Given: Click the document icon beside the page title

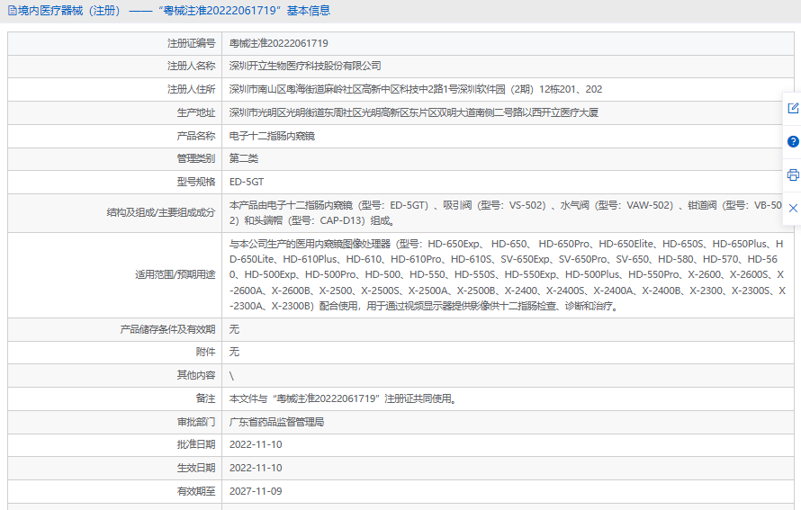Looking at the screenshot, I should click(x=12, y=11).
